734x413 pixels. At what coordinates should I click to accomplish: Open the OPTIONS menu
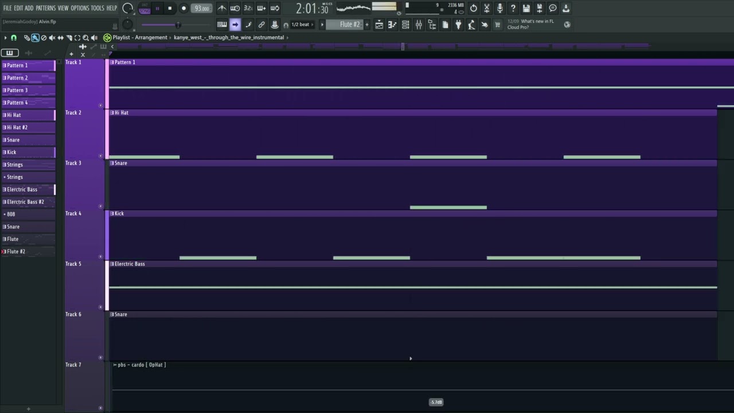80,8
